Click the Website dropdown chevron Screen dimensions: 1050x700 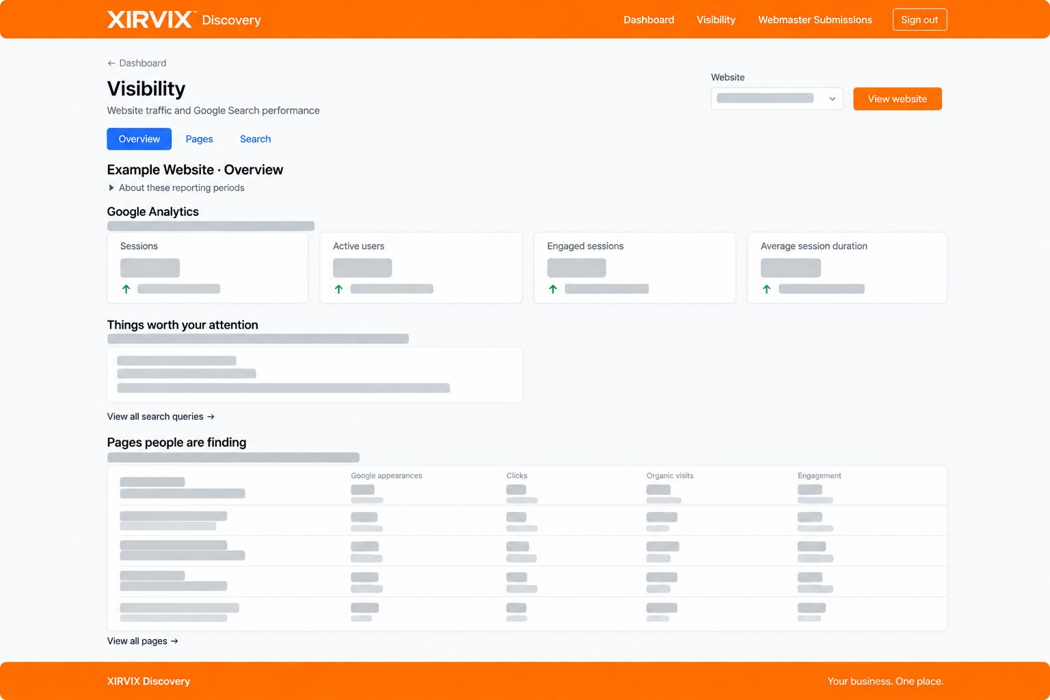click(x=832, y=98)
